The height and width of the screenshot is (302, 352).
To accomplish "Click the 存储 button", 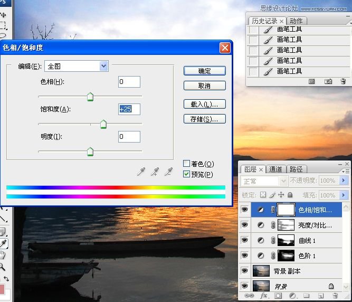I will tap(205, 119).
